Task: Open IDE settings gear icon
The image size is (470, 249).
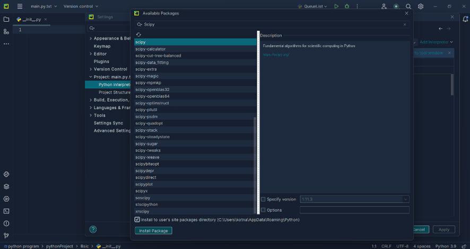Action: [x=421, y=6]
